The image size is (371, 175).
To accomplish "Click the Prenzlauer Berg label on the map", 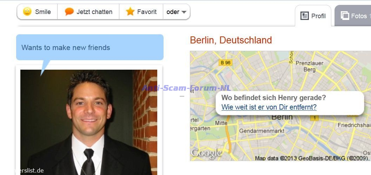I will [x=309, y=66].
